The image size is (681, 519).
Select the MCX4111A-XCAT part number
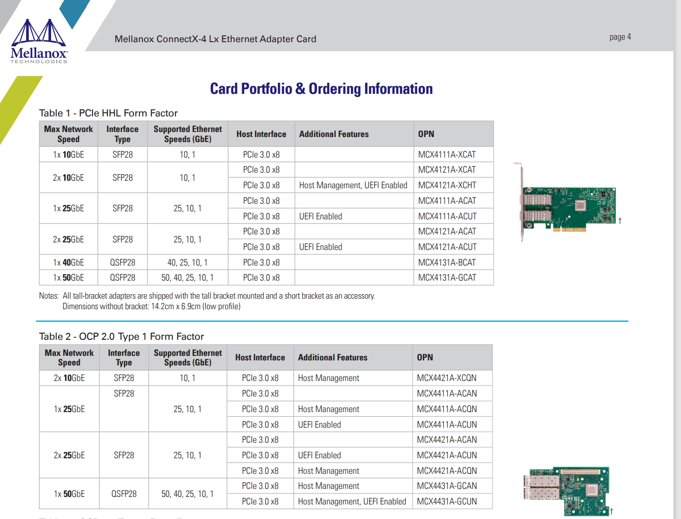(x=447, y=155)
